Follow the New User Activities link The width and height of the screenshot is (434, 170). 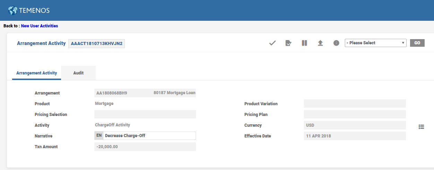tap(40, 26)
